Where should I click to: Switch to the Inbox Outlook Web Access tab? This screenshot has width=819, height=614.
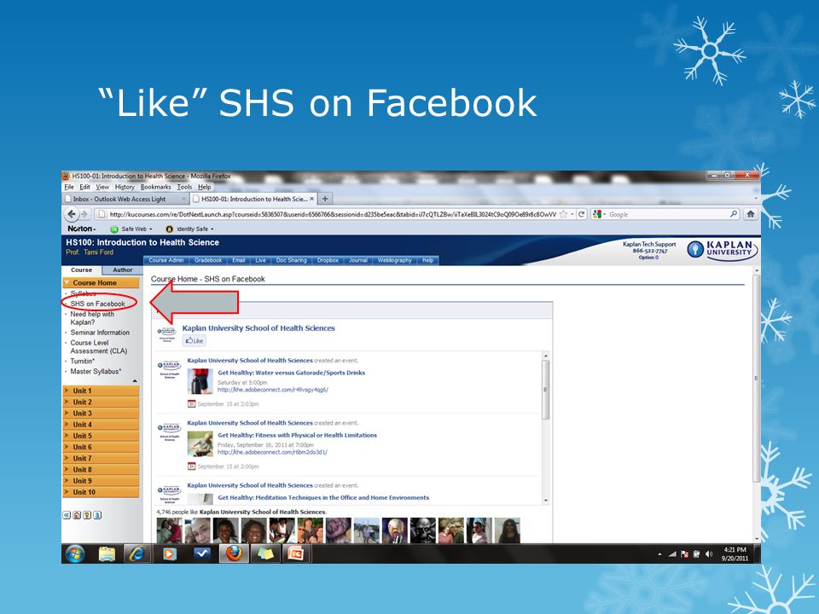[125, 199]
